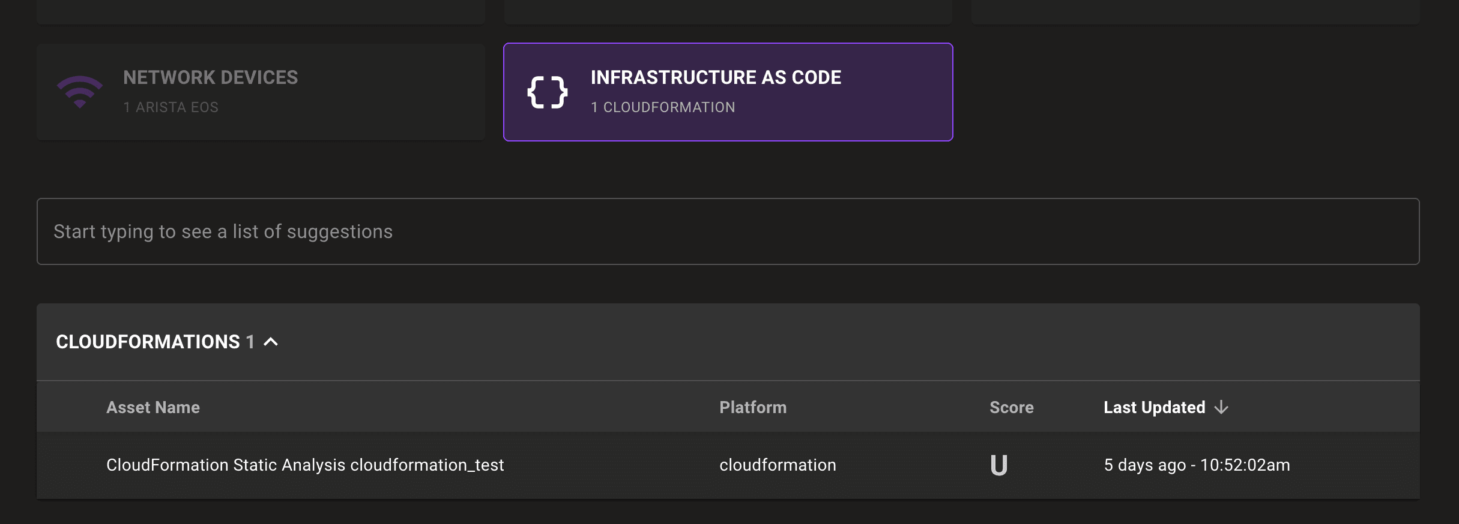Click the Network Devices wifi icon
Viewport: 1459px width, 524px height.
pyautogui.click(x=80, y=92)
